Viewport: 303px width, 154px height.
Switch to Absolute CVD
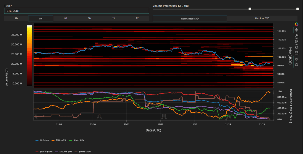pos(262,18)
